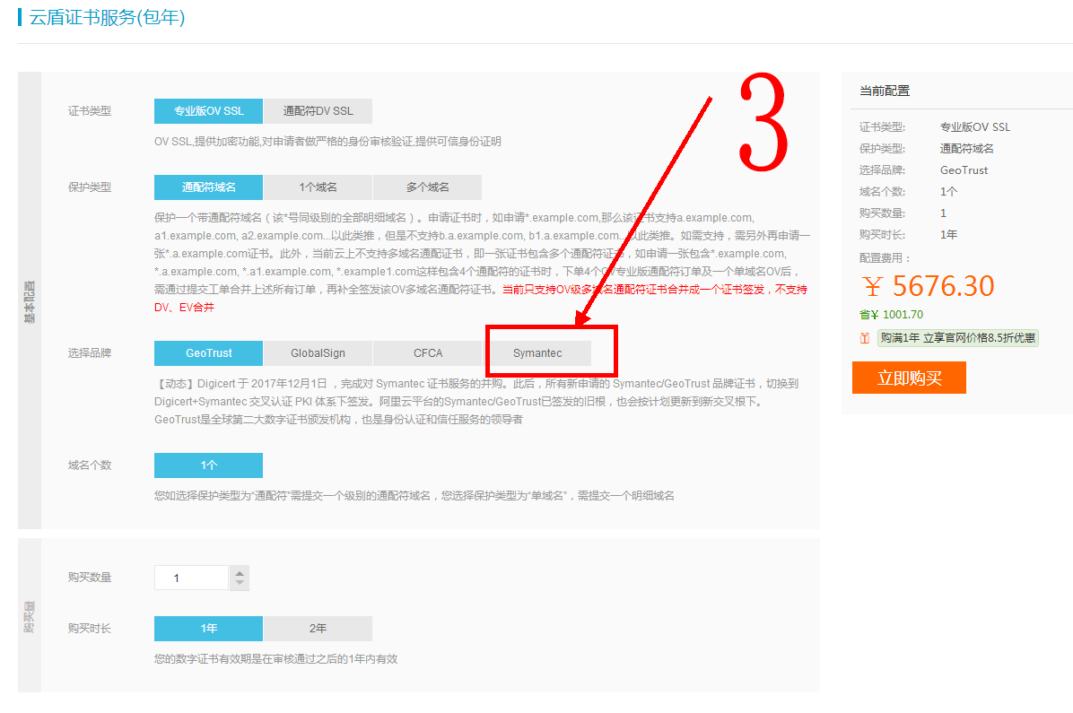This screenshot has width=1073, height=713.
Task: Select Symantec brand option
Action: point(537,353)
